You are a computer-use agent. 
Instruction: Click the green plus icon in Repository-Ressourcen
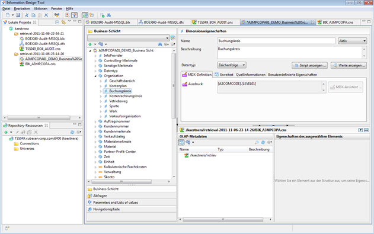6,132
